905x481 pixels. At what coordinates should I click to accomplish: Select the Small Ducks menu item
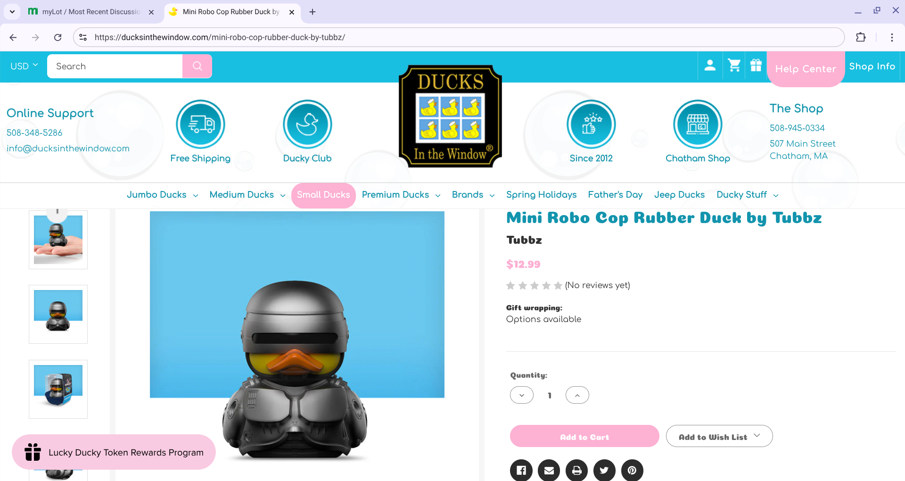click(323, 195)
